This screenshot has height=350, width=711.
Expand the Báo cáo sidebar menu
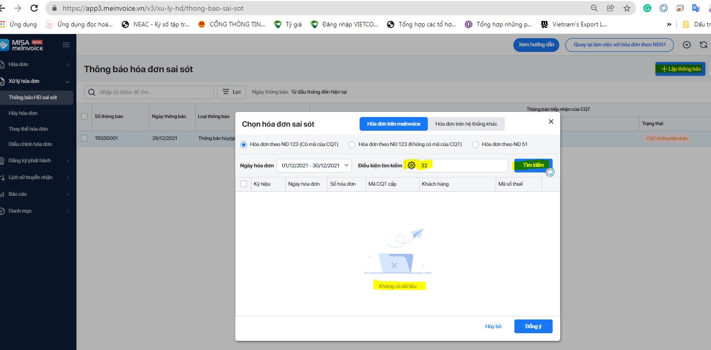(x=68, y=194)
